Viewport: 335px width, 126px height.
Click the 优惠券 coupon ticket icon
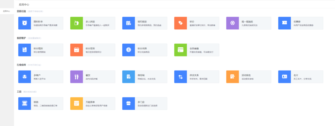pos(284,23)
